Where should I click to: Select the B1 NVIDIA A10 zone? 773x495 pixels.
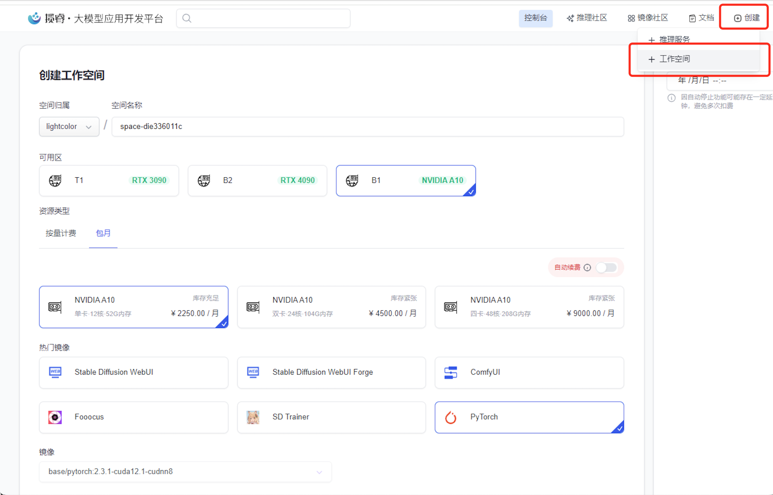(406, 180)
